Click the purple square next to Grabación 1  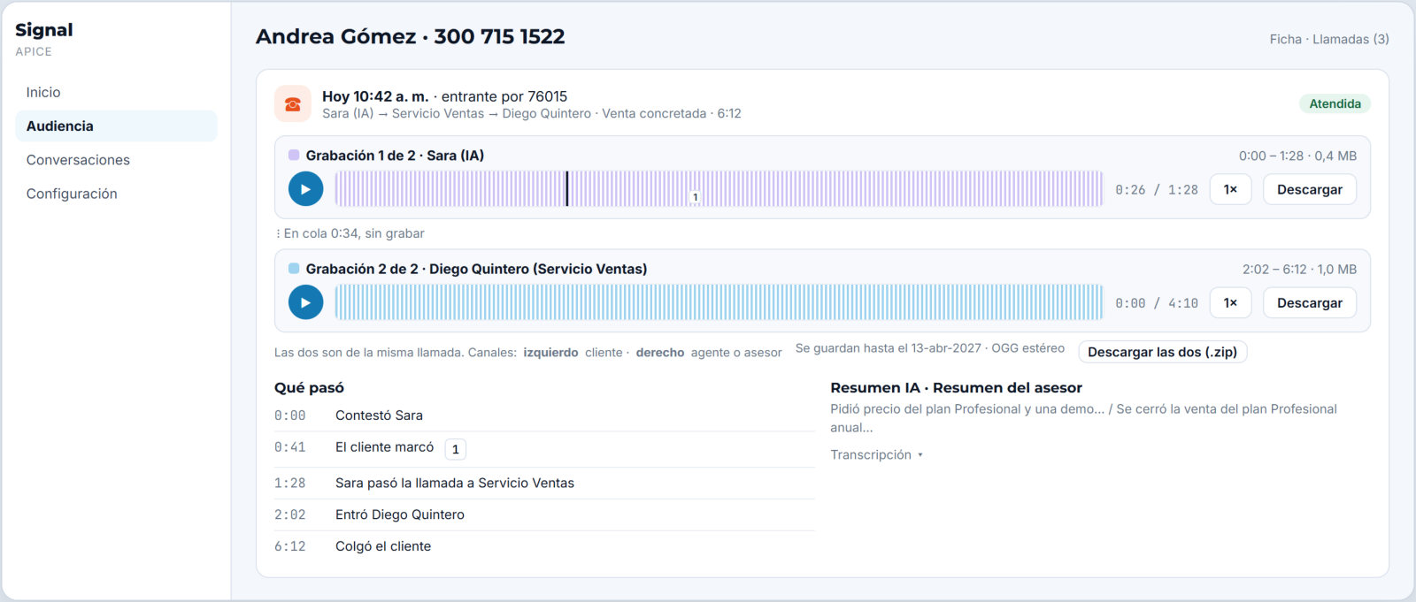click(x=294, y=155)
